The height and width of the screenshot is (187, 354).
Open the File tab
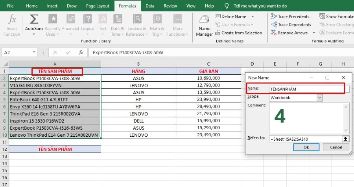10,6
